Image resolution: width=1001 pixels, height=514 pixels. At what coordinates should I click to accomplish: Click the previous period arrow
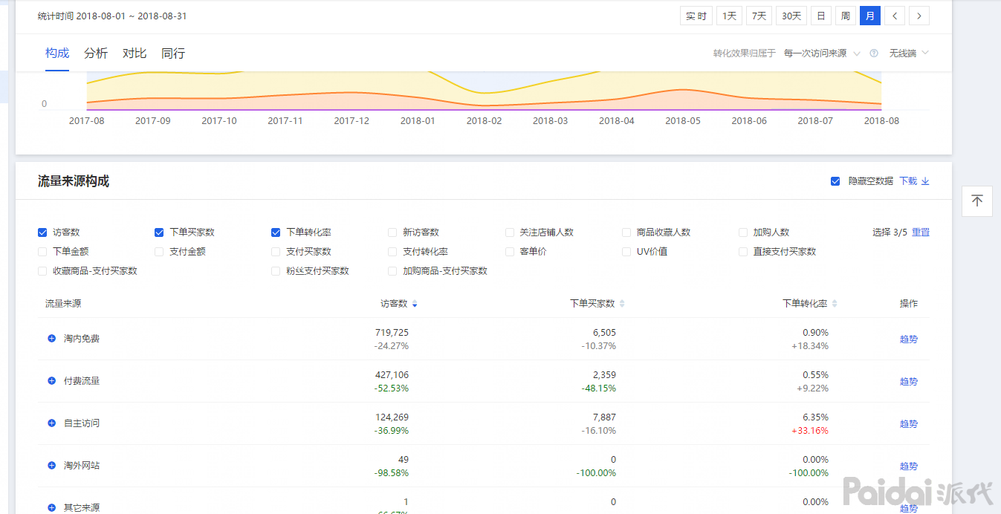pos(895,16)
